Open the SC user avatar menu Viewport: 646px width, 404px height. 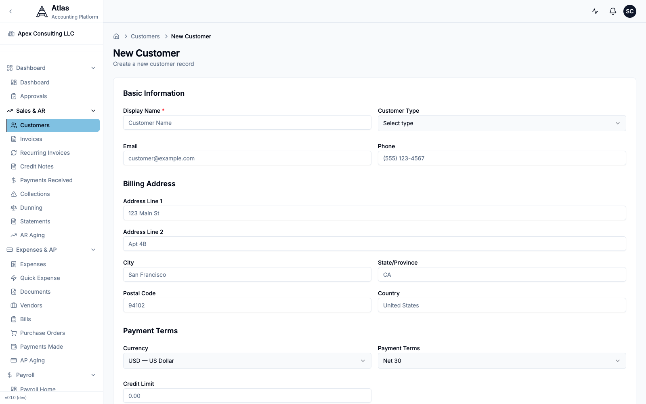pyautogui.click(x=630, y=11)
